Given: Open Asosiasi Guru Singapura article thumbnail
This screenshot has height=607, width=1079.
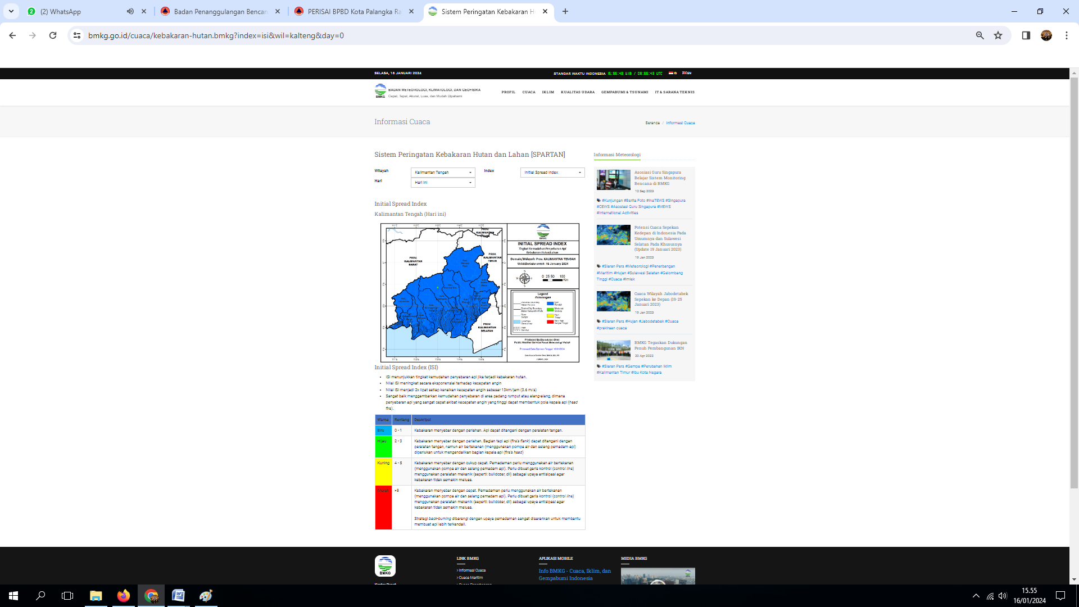Looking at the screenshot, I should tap(614, 180).
